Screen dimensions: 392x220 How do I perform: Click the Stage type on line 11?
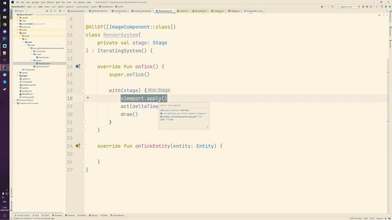(x=160, y=43)
